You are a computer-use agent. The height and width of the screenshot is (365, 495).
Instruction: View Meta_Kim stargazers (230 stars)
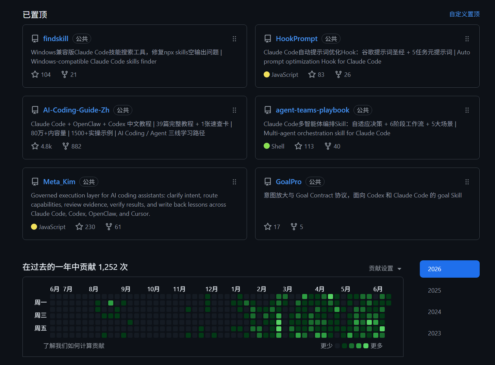(85, 227)
